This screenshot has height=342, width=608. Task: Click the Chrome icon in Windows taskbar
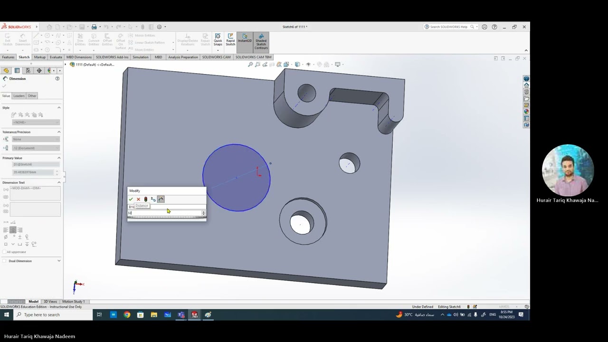(x=127, y=314)
